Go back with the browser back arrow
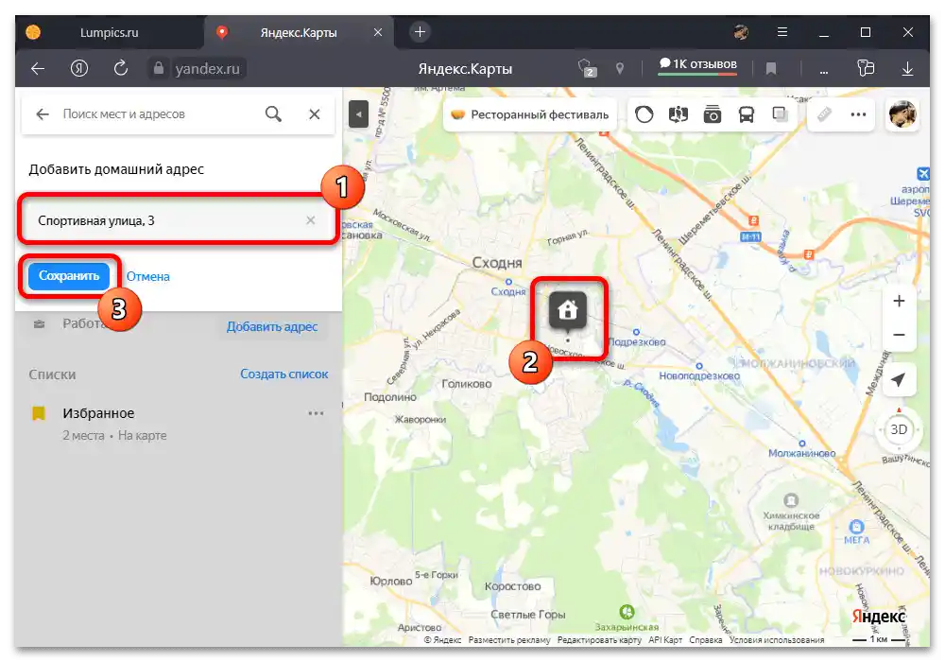 point(38,69)
